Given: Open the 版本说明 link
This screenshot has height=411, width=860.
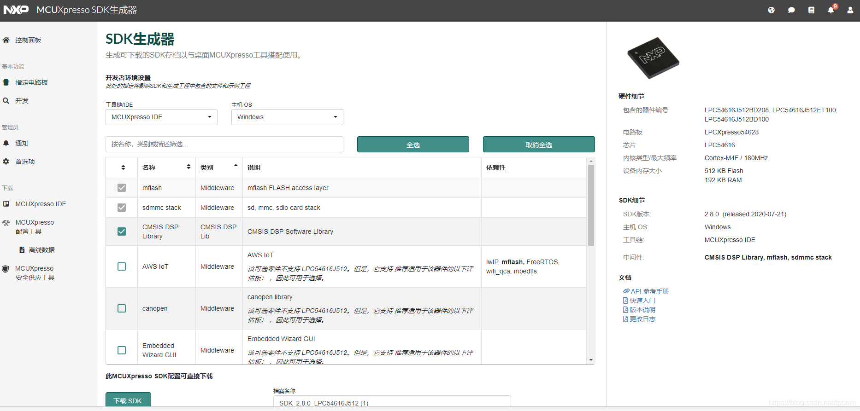Looking at the screenshot, I should pyautogui.click(x=642, y=310).
